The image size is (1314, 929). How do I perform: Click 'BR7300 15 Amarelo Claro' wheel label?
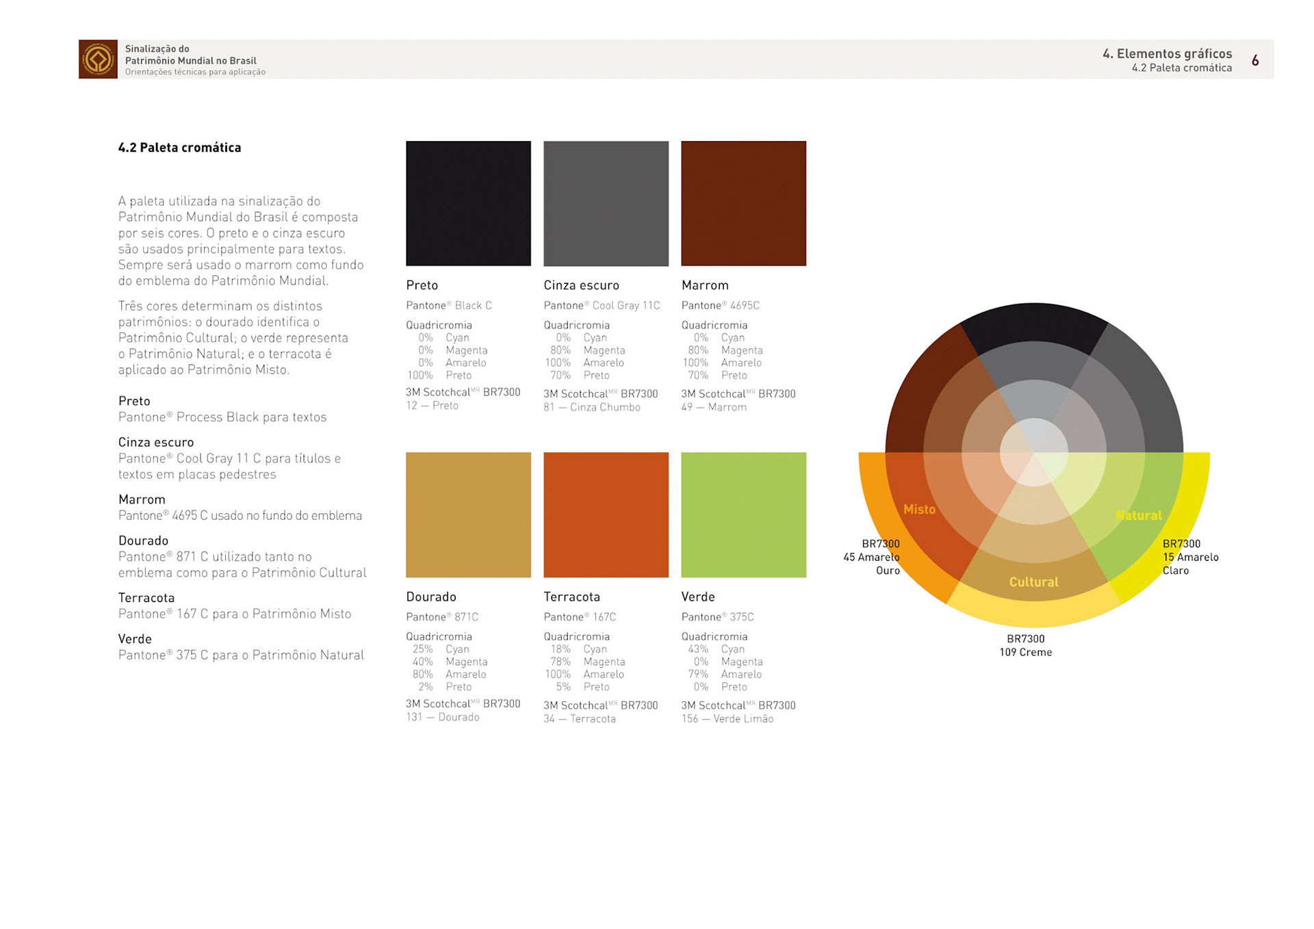click(x=1191, y=557)
